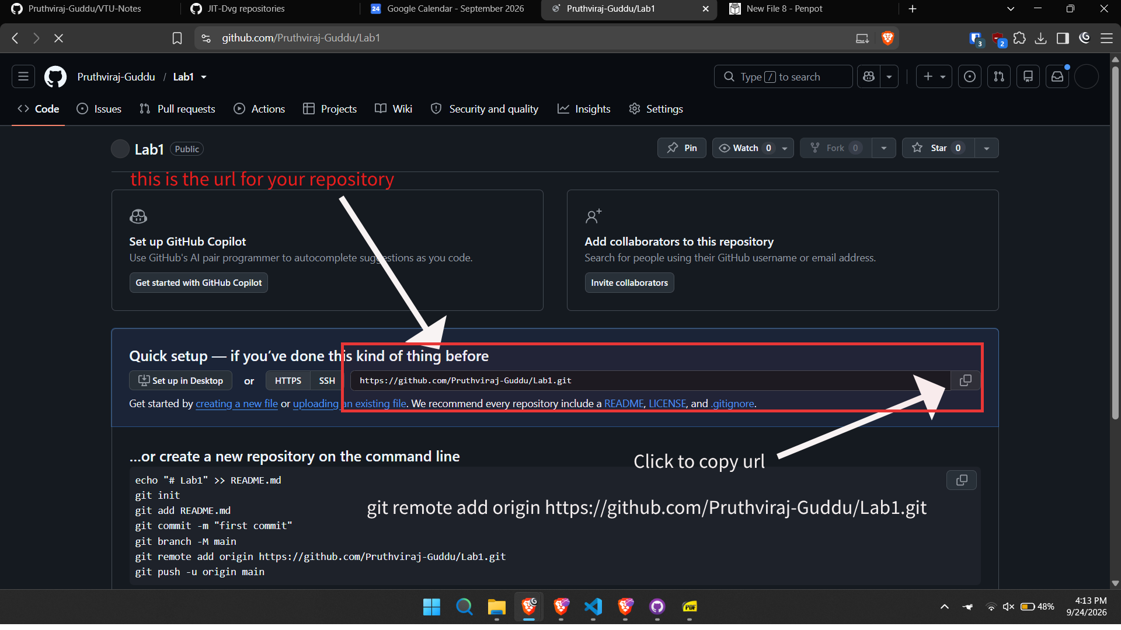Screen dimensions: 1121x630
Task: Open the Actions tab
Action: [x=259, y=109]
